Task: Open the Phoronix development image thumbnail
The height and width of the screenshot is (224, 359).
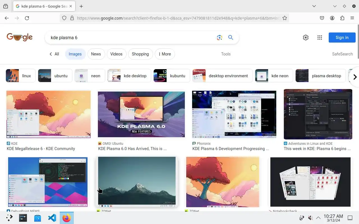Action: 234,114
